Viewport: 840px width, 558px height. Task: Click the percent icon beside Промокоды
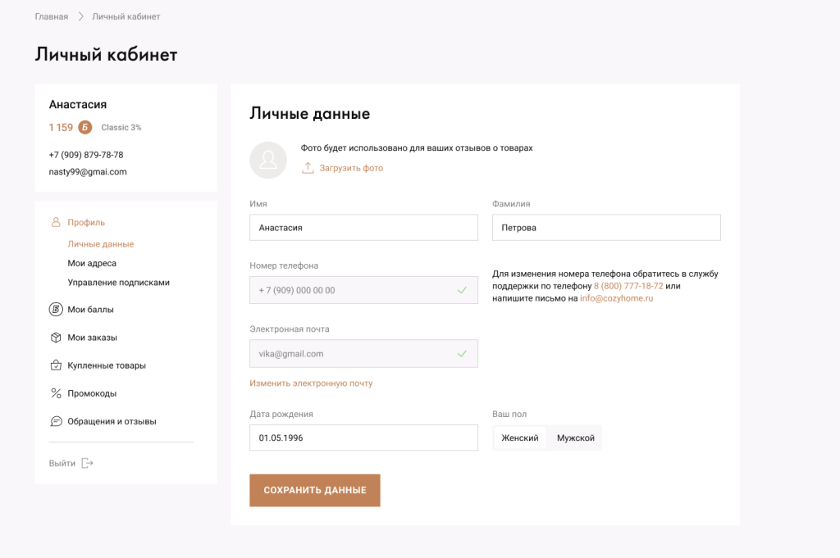pos(56,393)
